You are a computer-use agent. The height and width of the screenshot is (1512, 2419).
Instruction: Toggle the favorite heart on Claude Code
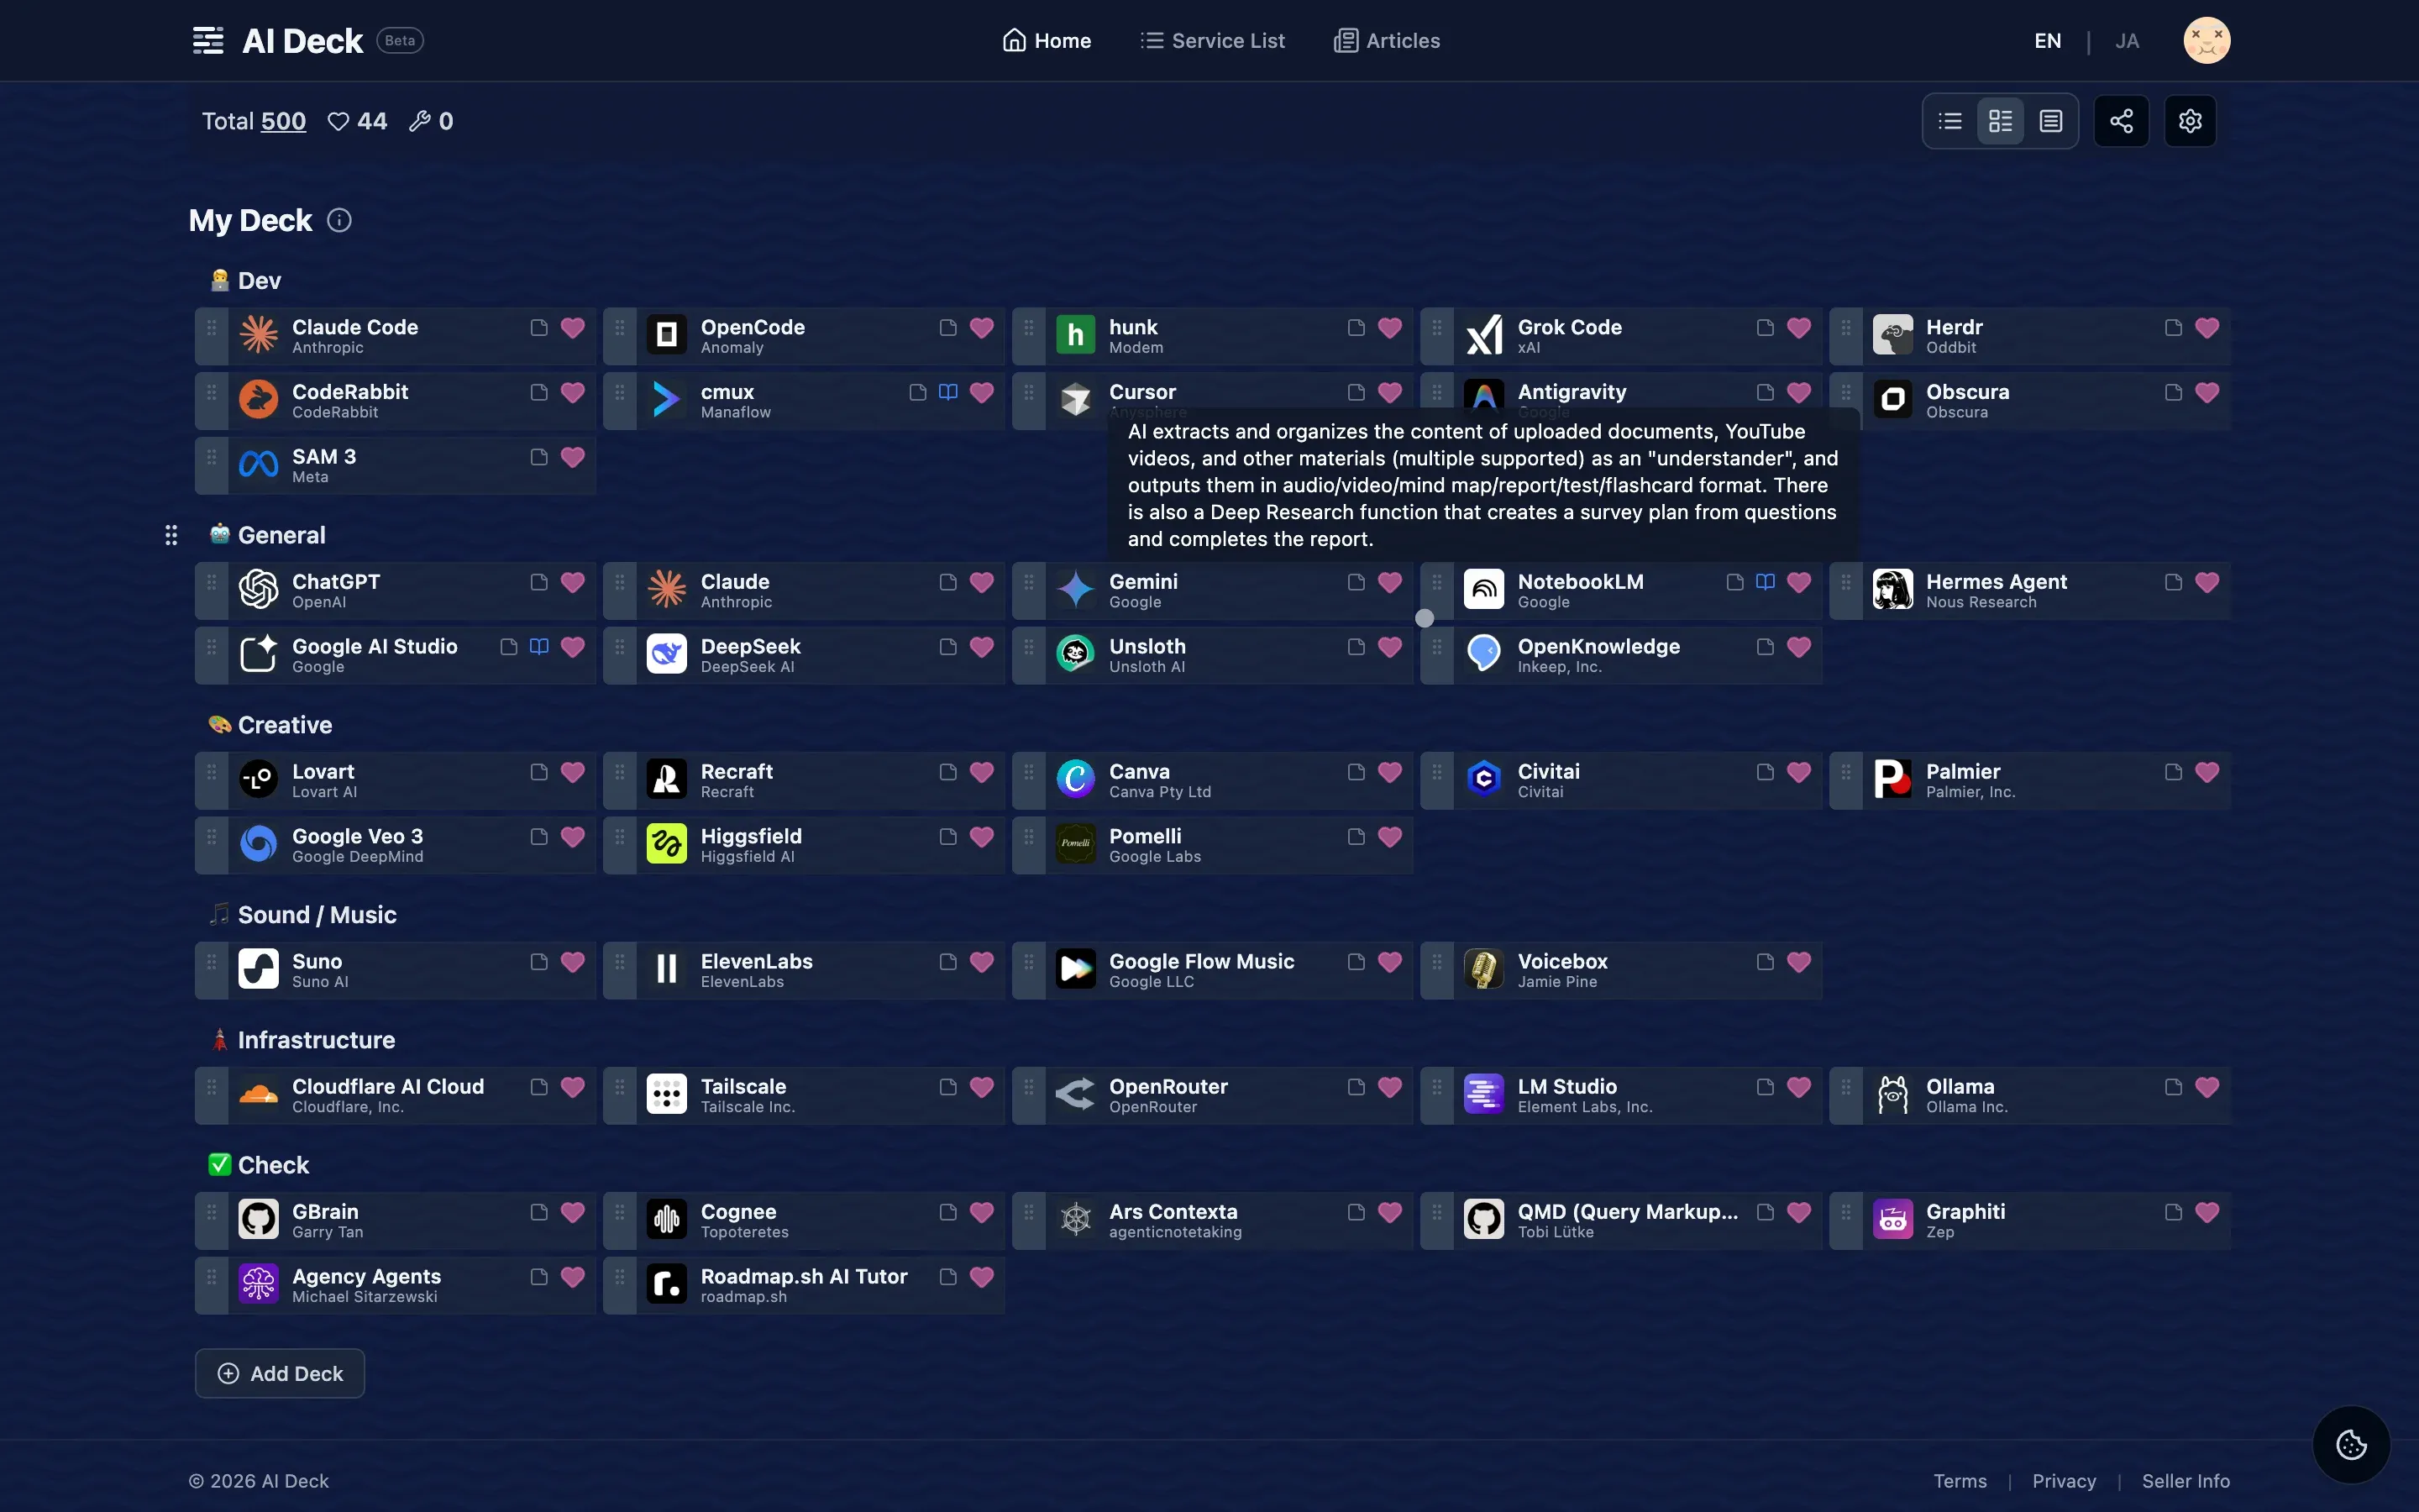(x=573, y=328)
